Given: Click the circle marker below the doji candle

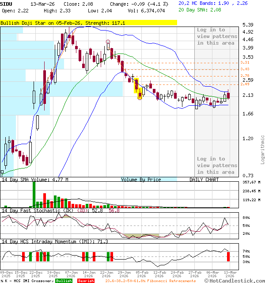Looking at the screenshot, I should 140,97.
